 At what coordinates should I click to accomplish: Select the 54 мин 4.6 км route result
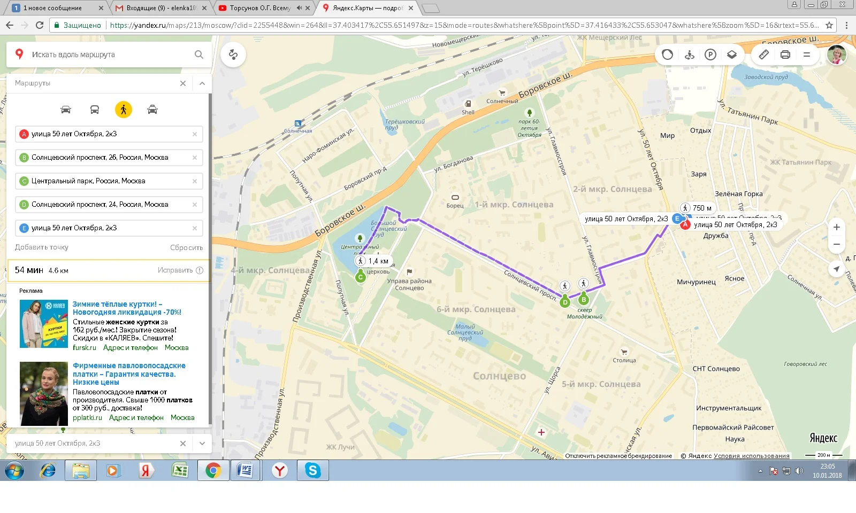[109, 270]
